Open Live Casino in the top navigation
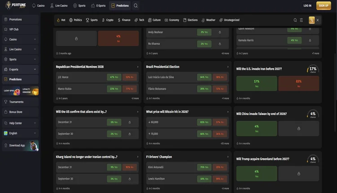Screen dimensions: 337x193 [59, 5]
